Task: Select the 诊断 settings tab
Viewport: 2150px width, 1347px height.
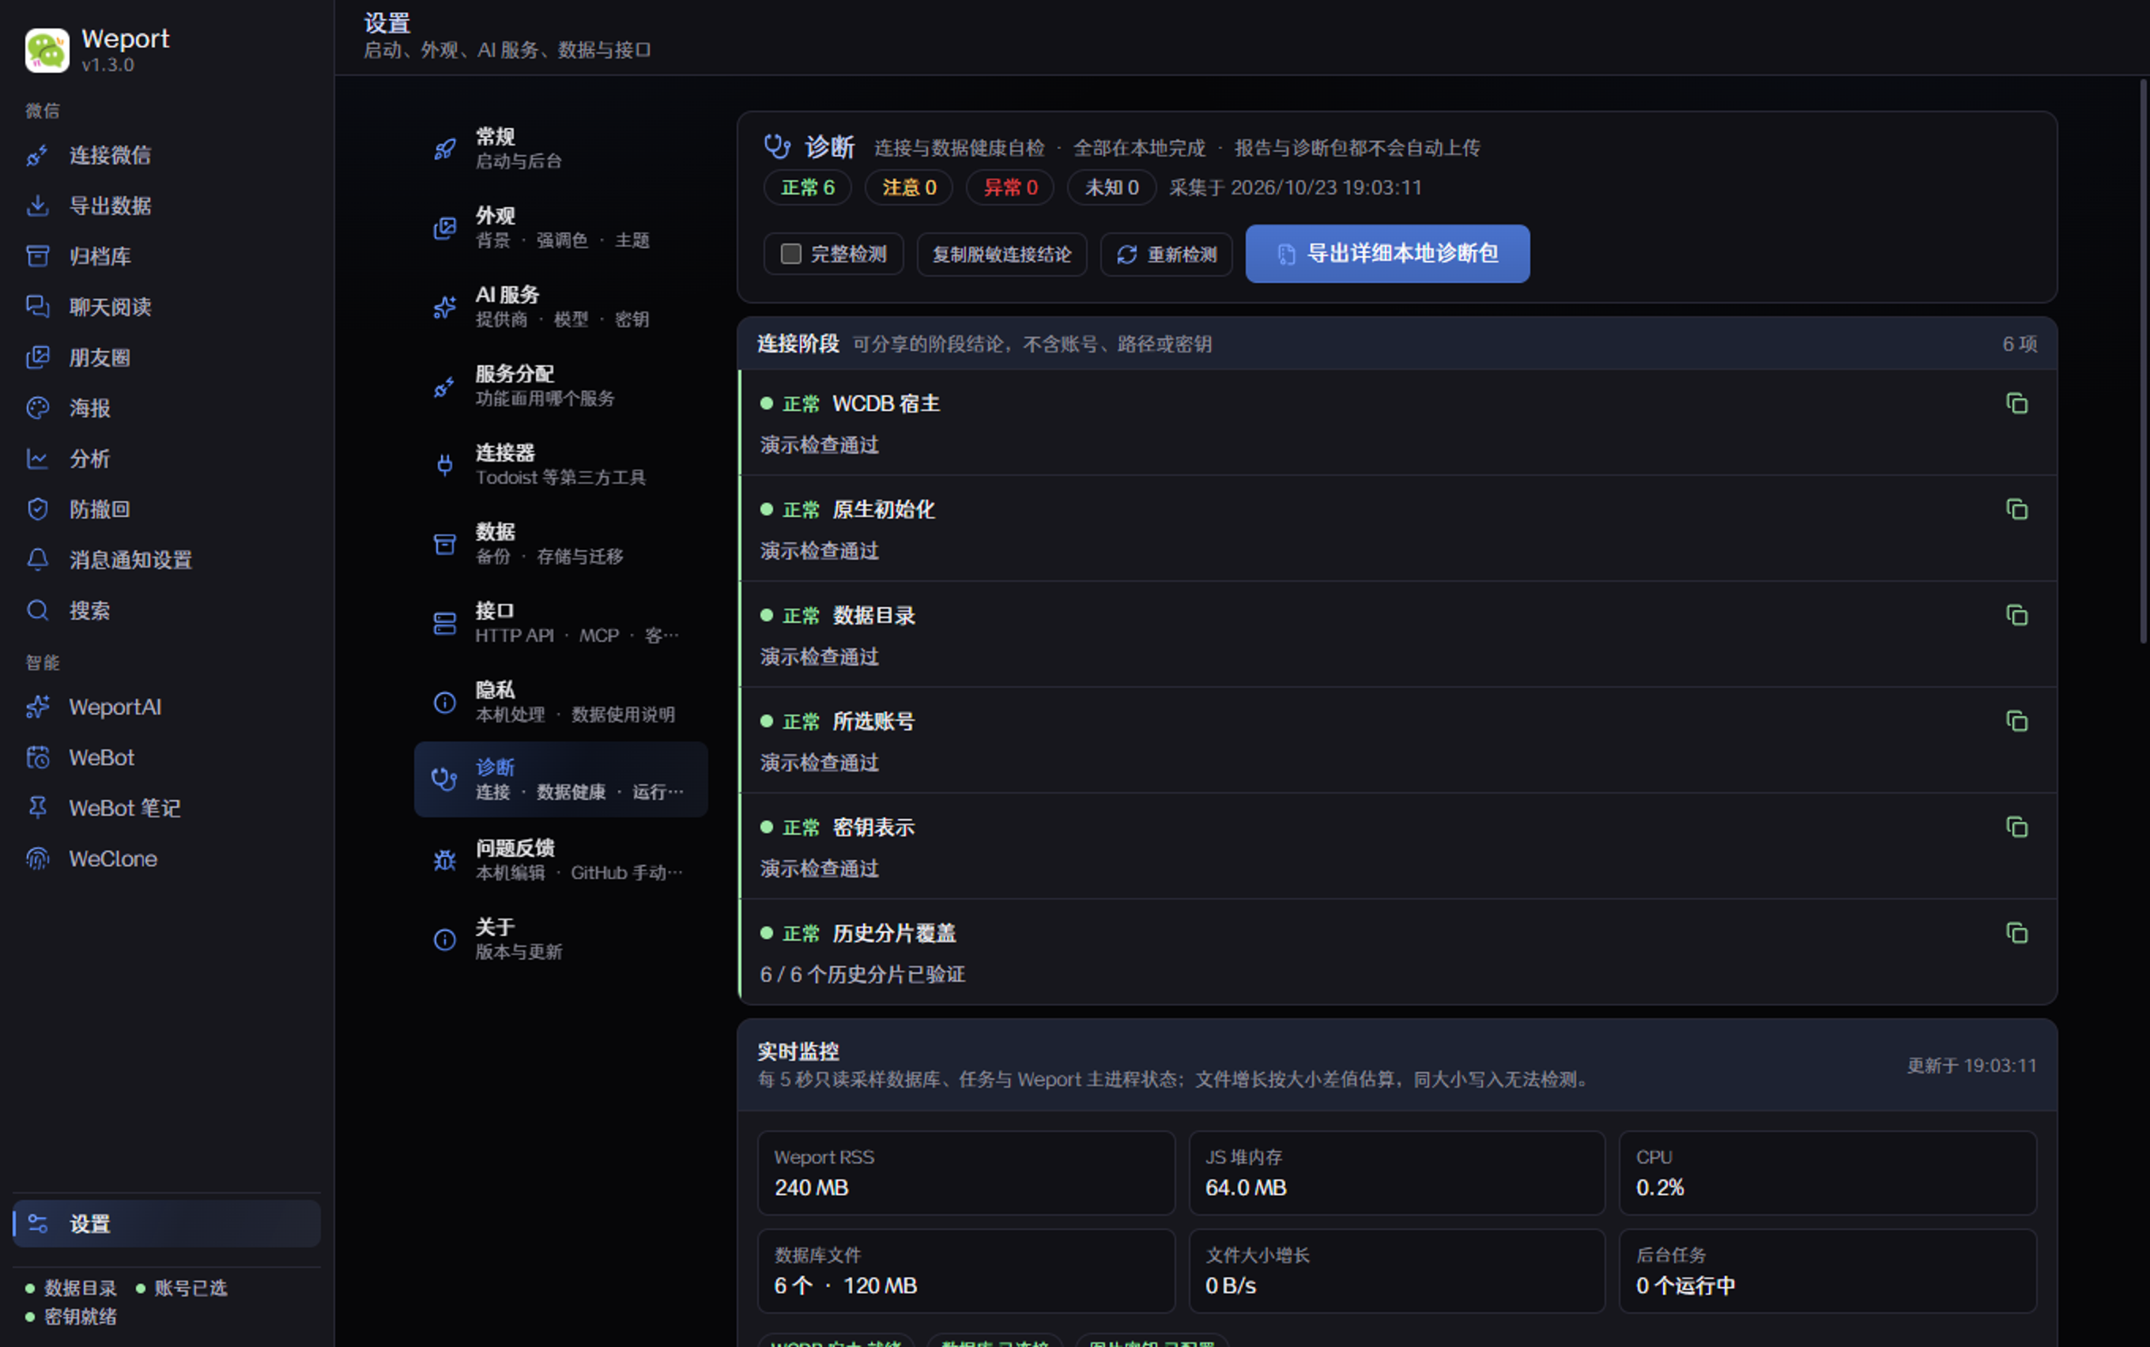Action: pyautogui.click(x=561, y=779)
